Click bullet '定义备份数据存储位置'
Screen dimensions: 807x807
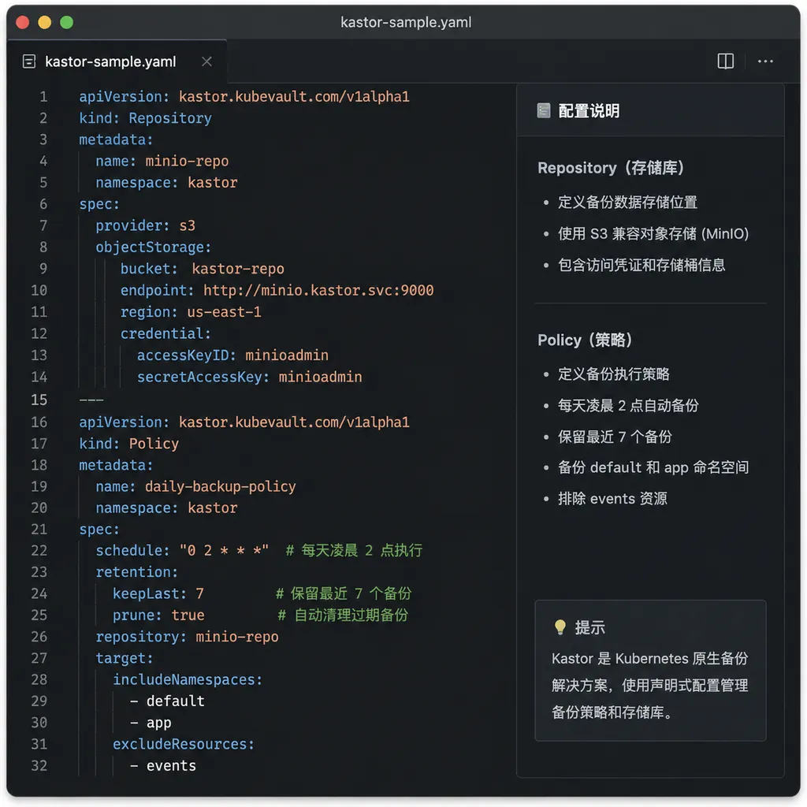coord(627,203)
